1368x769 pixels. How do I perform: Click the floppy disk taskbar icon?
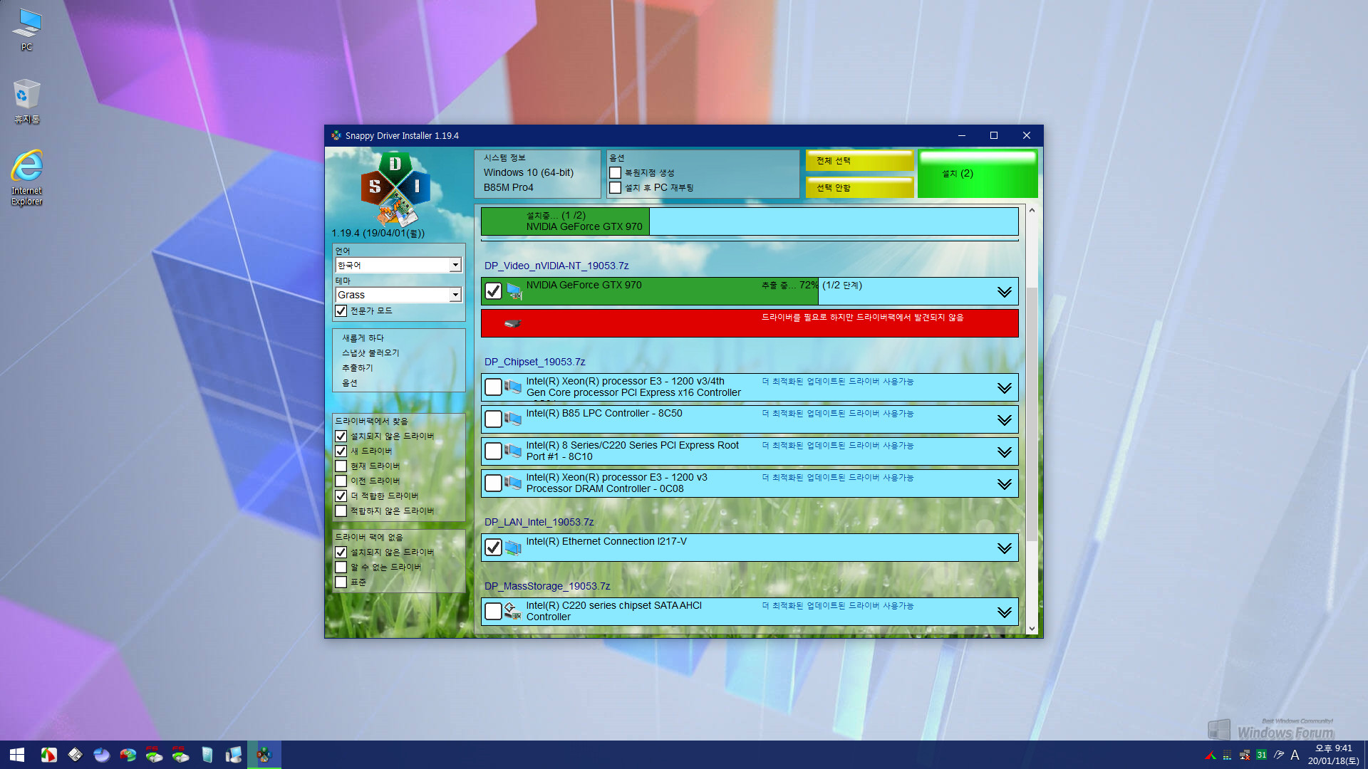(75, 755)
